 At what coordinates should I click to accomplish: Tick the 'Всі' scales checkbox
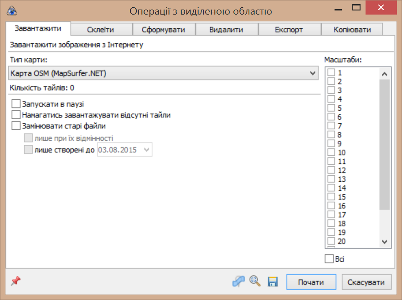[x=329, y=259]
